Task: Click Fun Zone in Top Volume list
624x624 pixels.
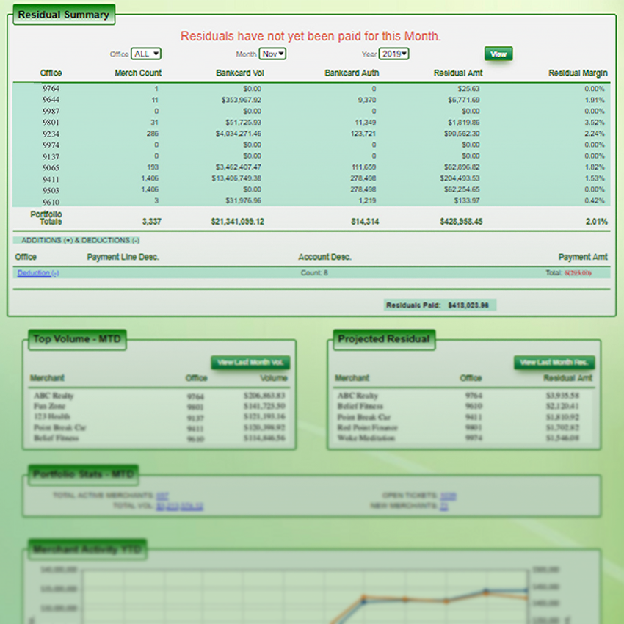Action: (49, 406)
